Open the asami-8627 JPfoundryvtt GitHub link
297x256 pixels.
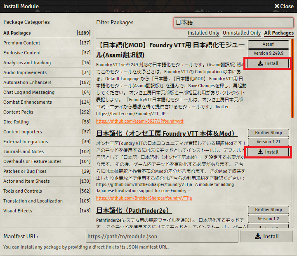tap(140, 121)
